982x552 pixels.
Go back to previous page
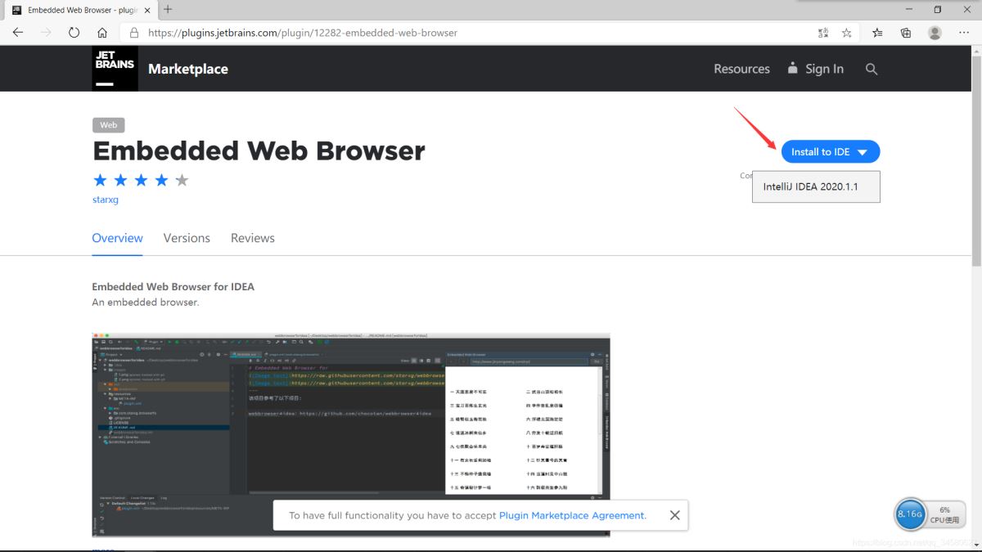click(18, 33)
